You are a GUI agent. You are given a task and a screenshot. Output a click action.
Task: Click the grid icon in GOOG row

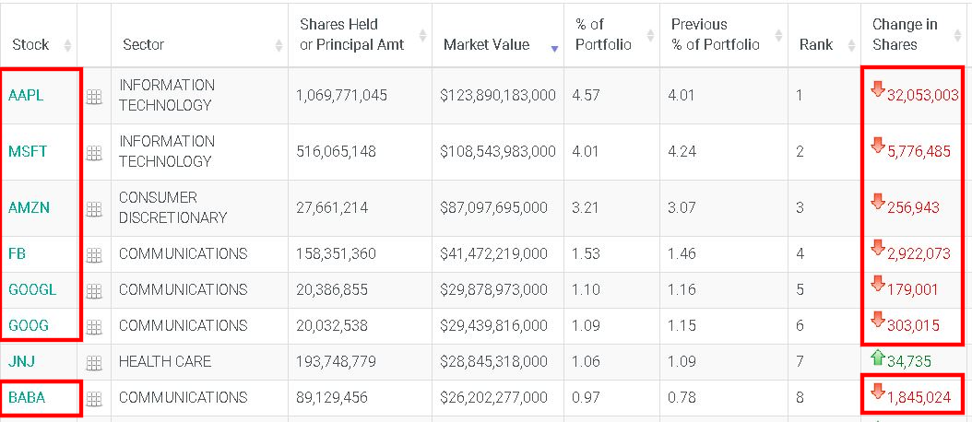pyautogui.click(x=94, y=326)
